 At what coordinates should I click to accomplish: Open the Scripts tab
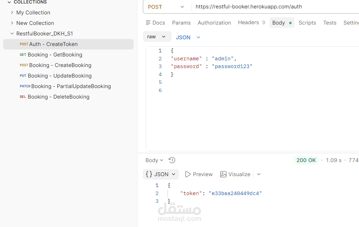(307, 23)
